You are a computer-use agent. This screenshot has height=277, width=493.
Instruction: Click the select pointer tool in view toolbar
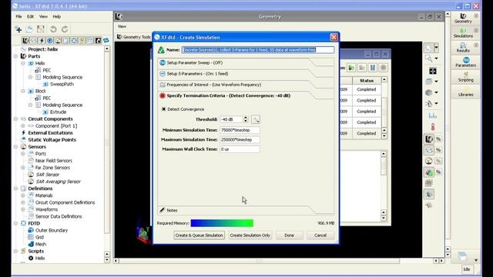[429, 48]
